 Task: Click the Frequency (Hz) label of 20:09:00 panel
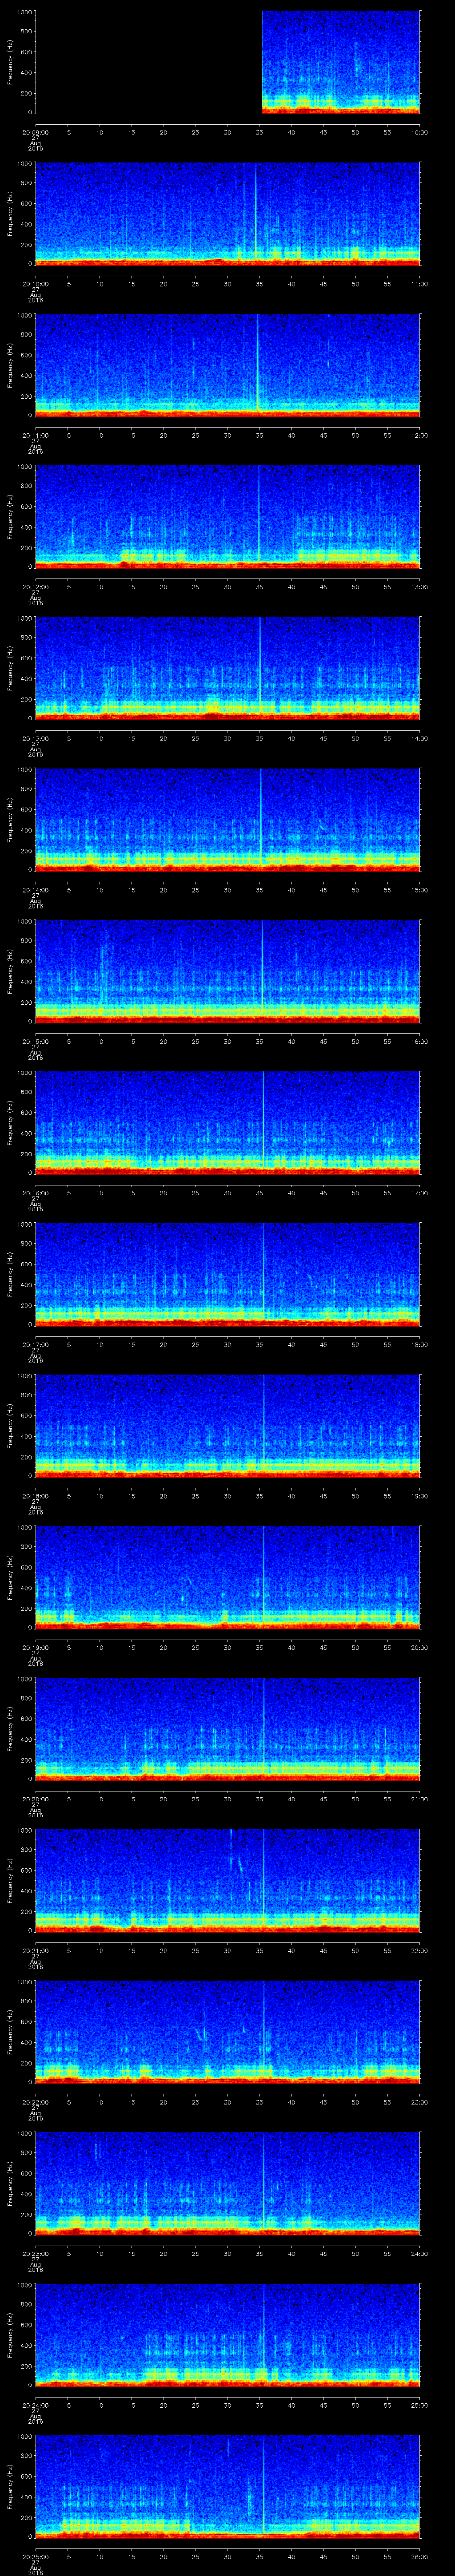[10, 62]
